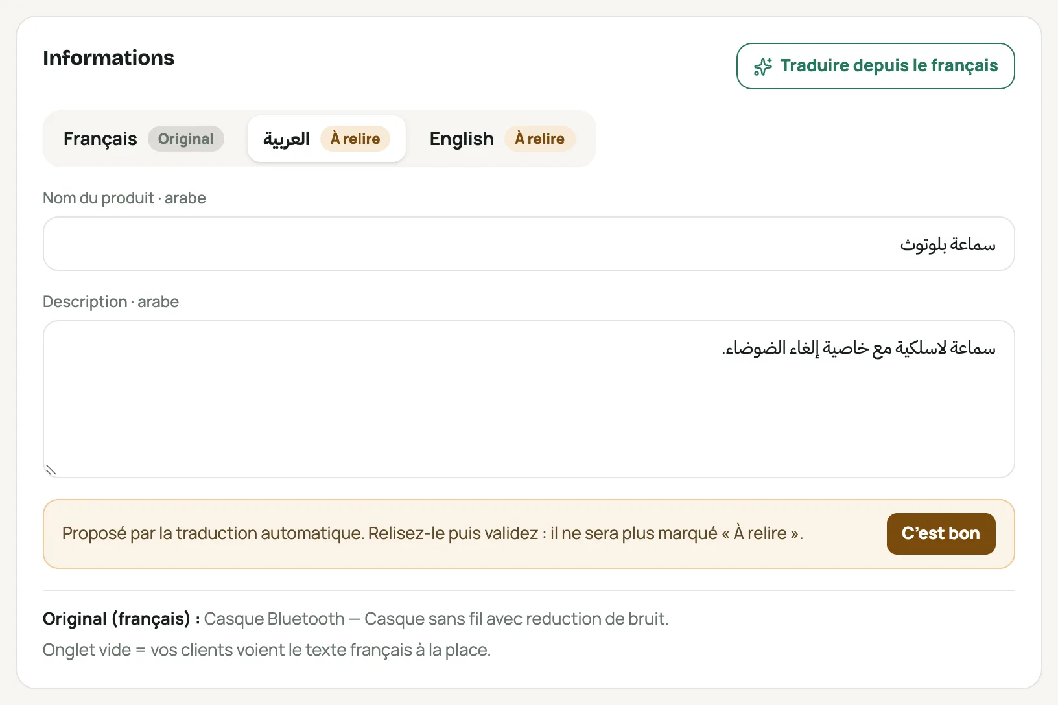This screenshot has width=1058, height=705.
Task: Click the Original (français) reference text
Action: pos(356,619)
